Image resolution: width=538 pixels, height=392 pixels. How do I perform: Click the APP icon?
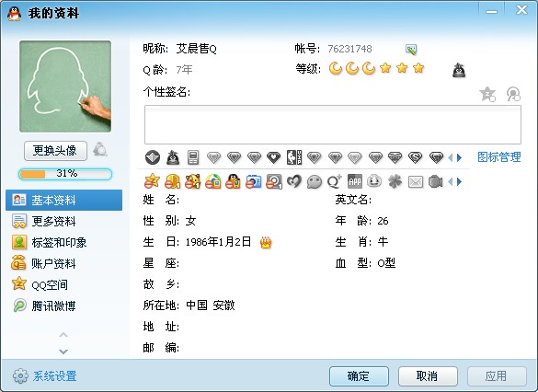[x=355, y=181]
